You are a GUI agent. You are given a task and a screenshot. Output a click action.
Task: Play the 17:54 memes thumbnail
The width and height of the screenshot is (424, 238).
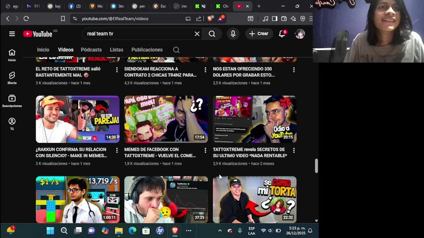(x=166, y=119)
